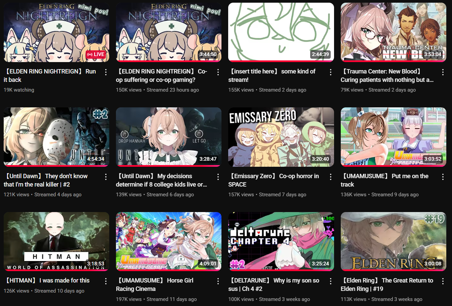Open three-dot menu for Emissary Zero video
Viewport: 452px width, 306px height.
coord(331,177)
